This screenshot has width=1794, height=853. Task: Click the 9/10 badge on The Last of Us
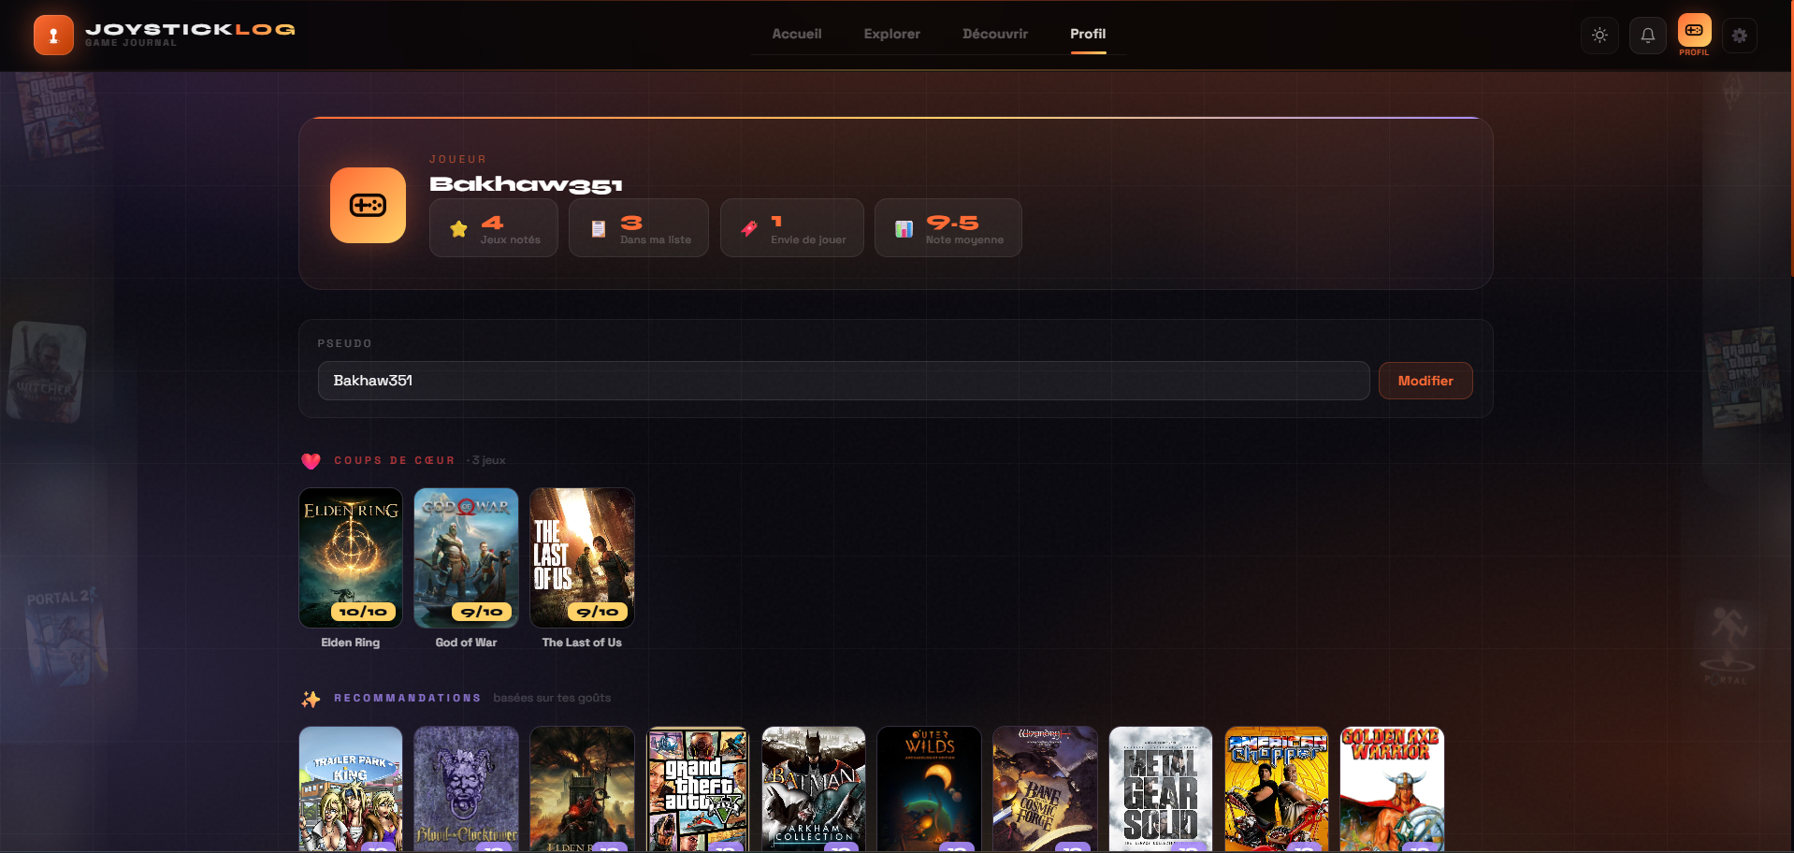(x=598, y=612)
